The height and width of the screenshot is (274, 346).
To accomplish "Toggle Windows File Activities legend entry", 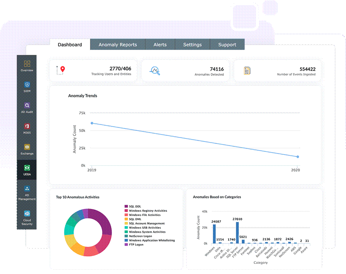I will coord(144,215).
